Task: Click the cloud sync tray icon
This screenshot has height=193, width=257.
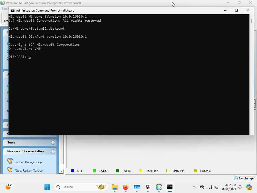Action: pyautogui.click(x=202, y=187)
